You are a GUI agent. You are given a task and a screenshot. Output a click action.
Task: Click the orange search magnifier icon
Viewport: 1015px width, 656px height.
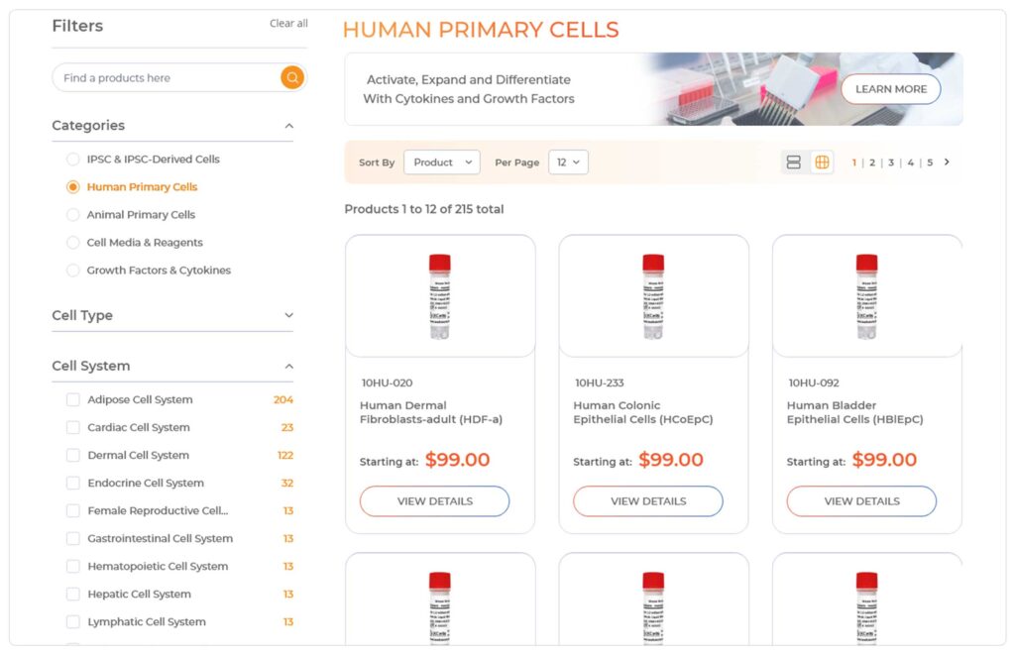(x=291, y=77)
